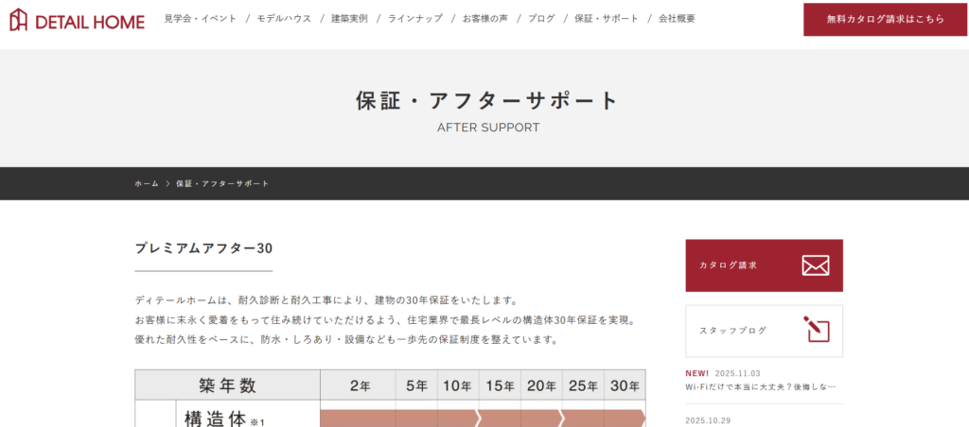Click the DETAIL HOME brand text

(90, 20)
